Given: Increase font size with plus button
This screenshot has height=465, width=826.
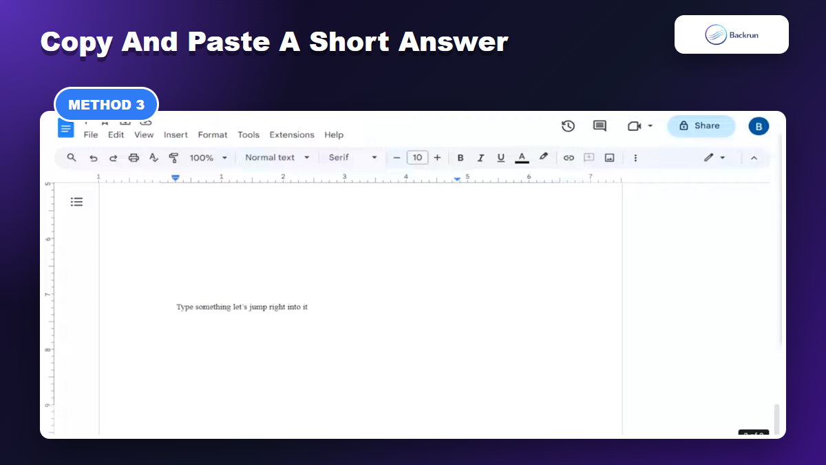Looking at the screenshot, I should (437, 158).
